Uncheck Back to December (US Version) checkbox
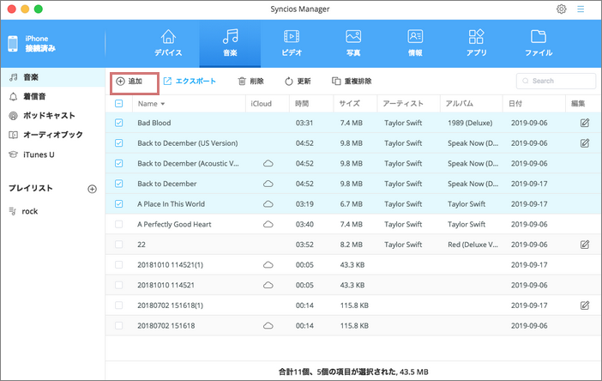Screen dimensions: 602x381 pyautogui.click(x=119, y=143)
